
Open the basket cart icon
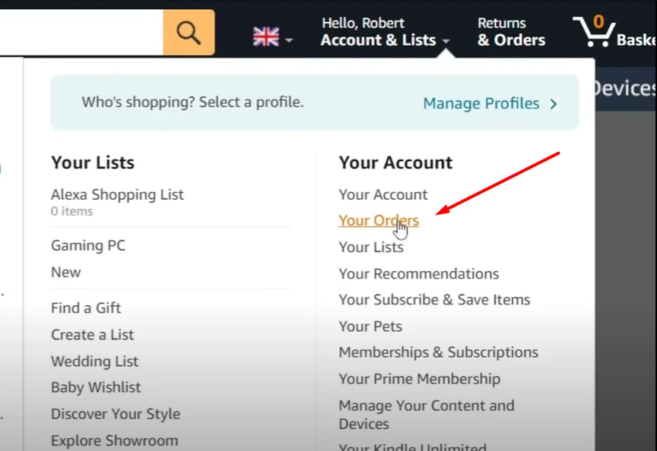(594, 31)
